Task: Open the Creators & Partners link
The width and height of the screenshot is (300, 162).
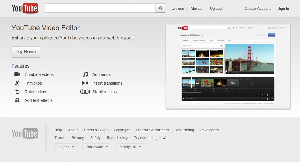Action: [152, 130]
